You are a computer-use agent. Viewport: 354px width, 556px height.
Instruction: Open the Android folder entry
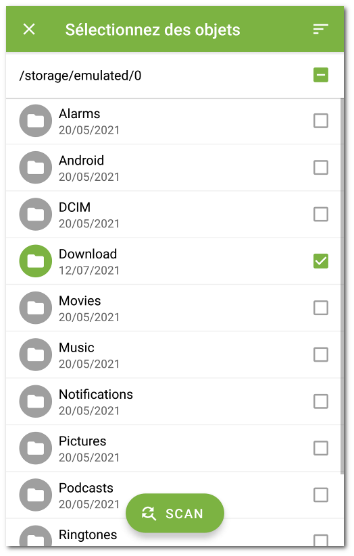pos(173,167)
